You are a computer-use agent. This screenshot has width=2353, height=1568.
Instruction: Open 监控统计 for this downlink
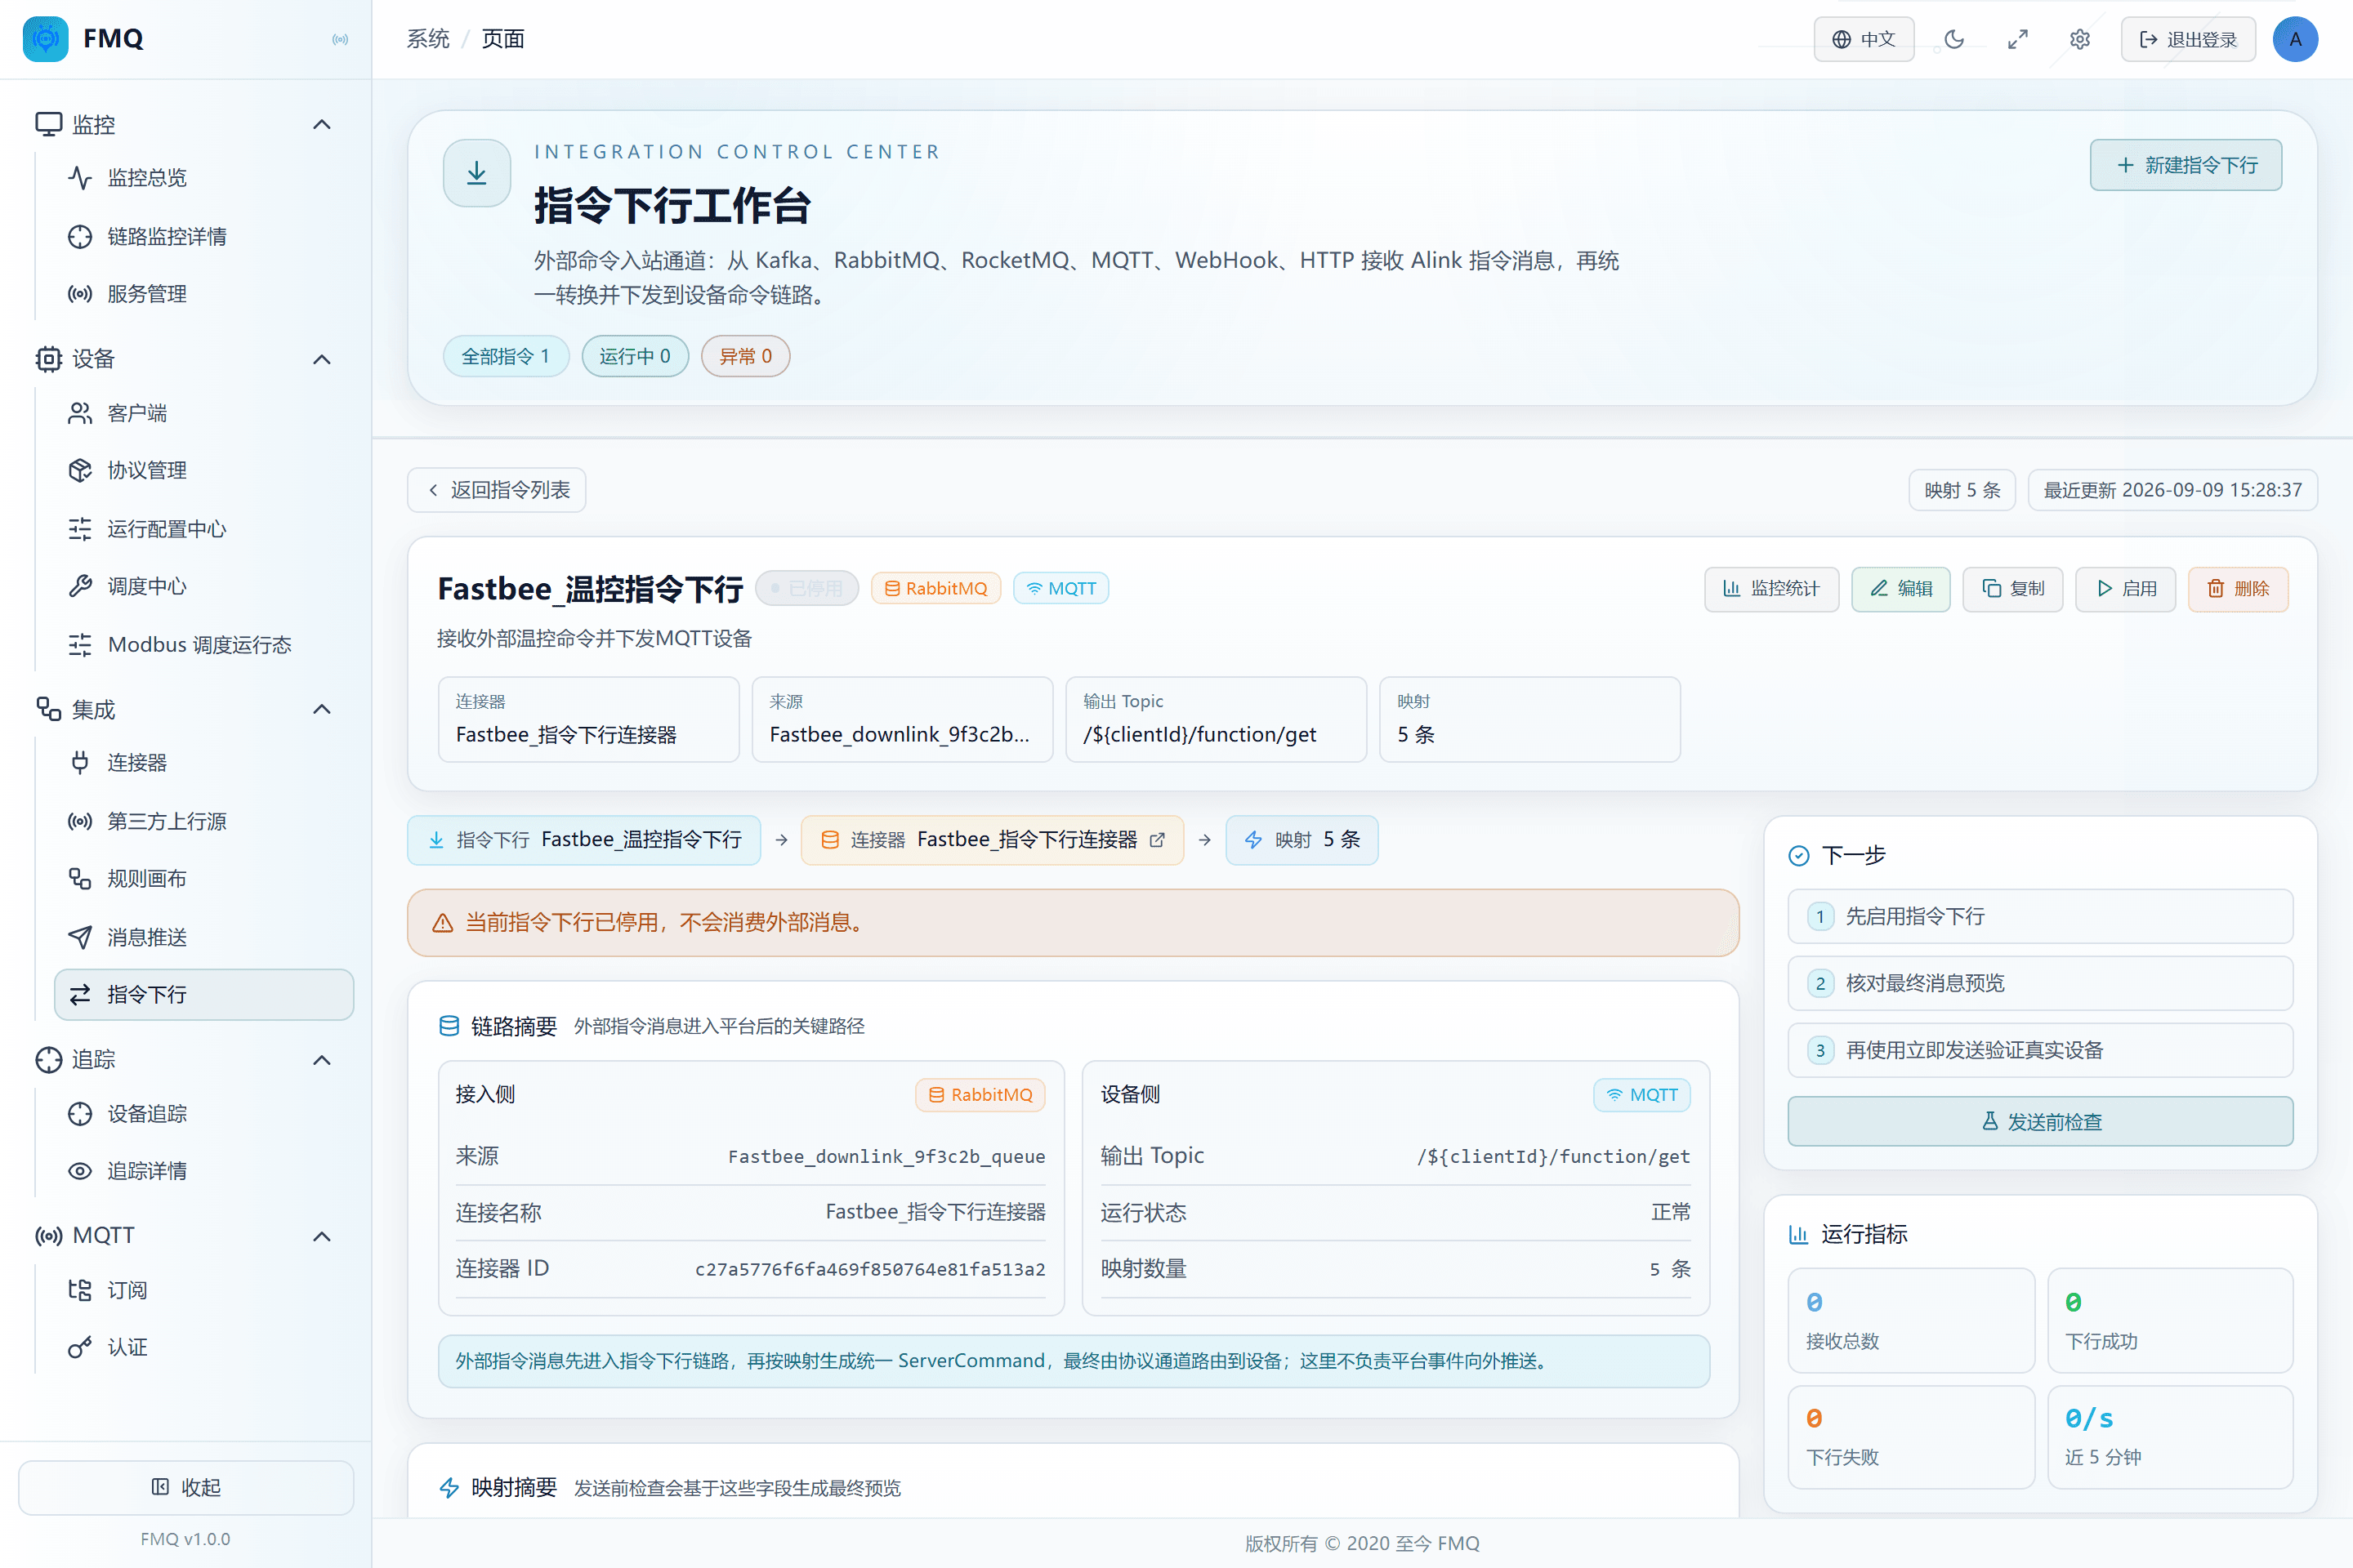point(1770,589)
